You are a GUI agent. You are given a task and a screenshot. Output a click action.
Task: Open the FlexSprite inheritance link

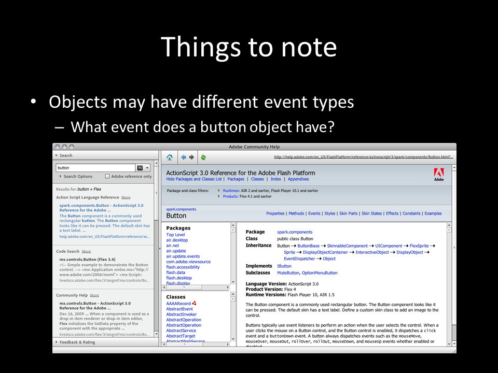tap(419, 246)
